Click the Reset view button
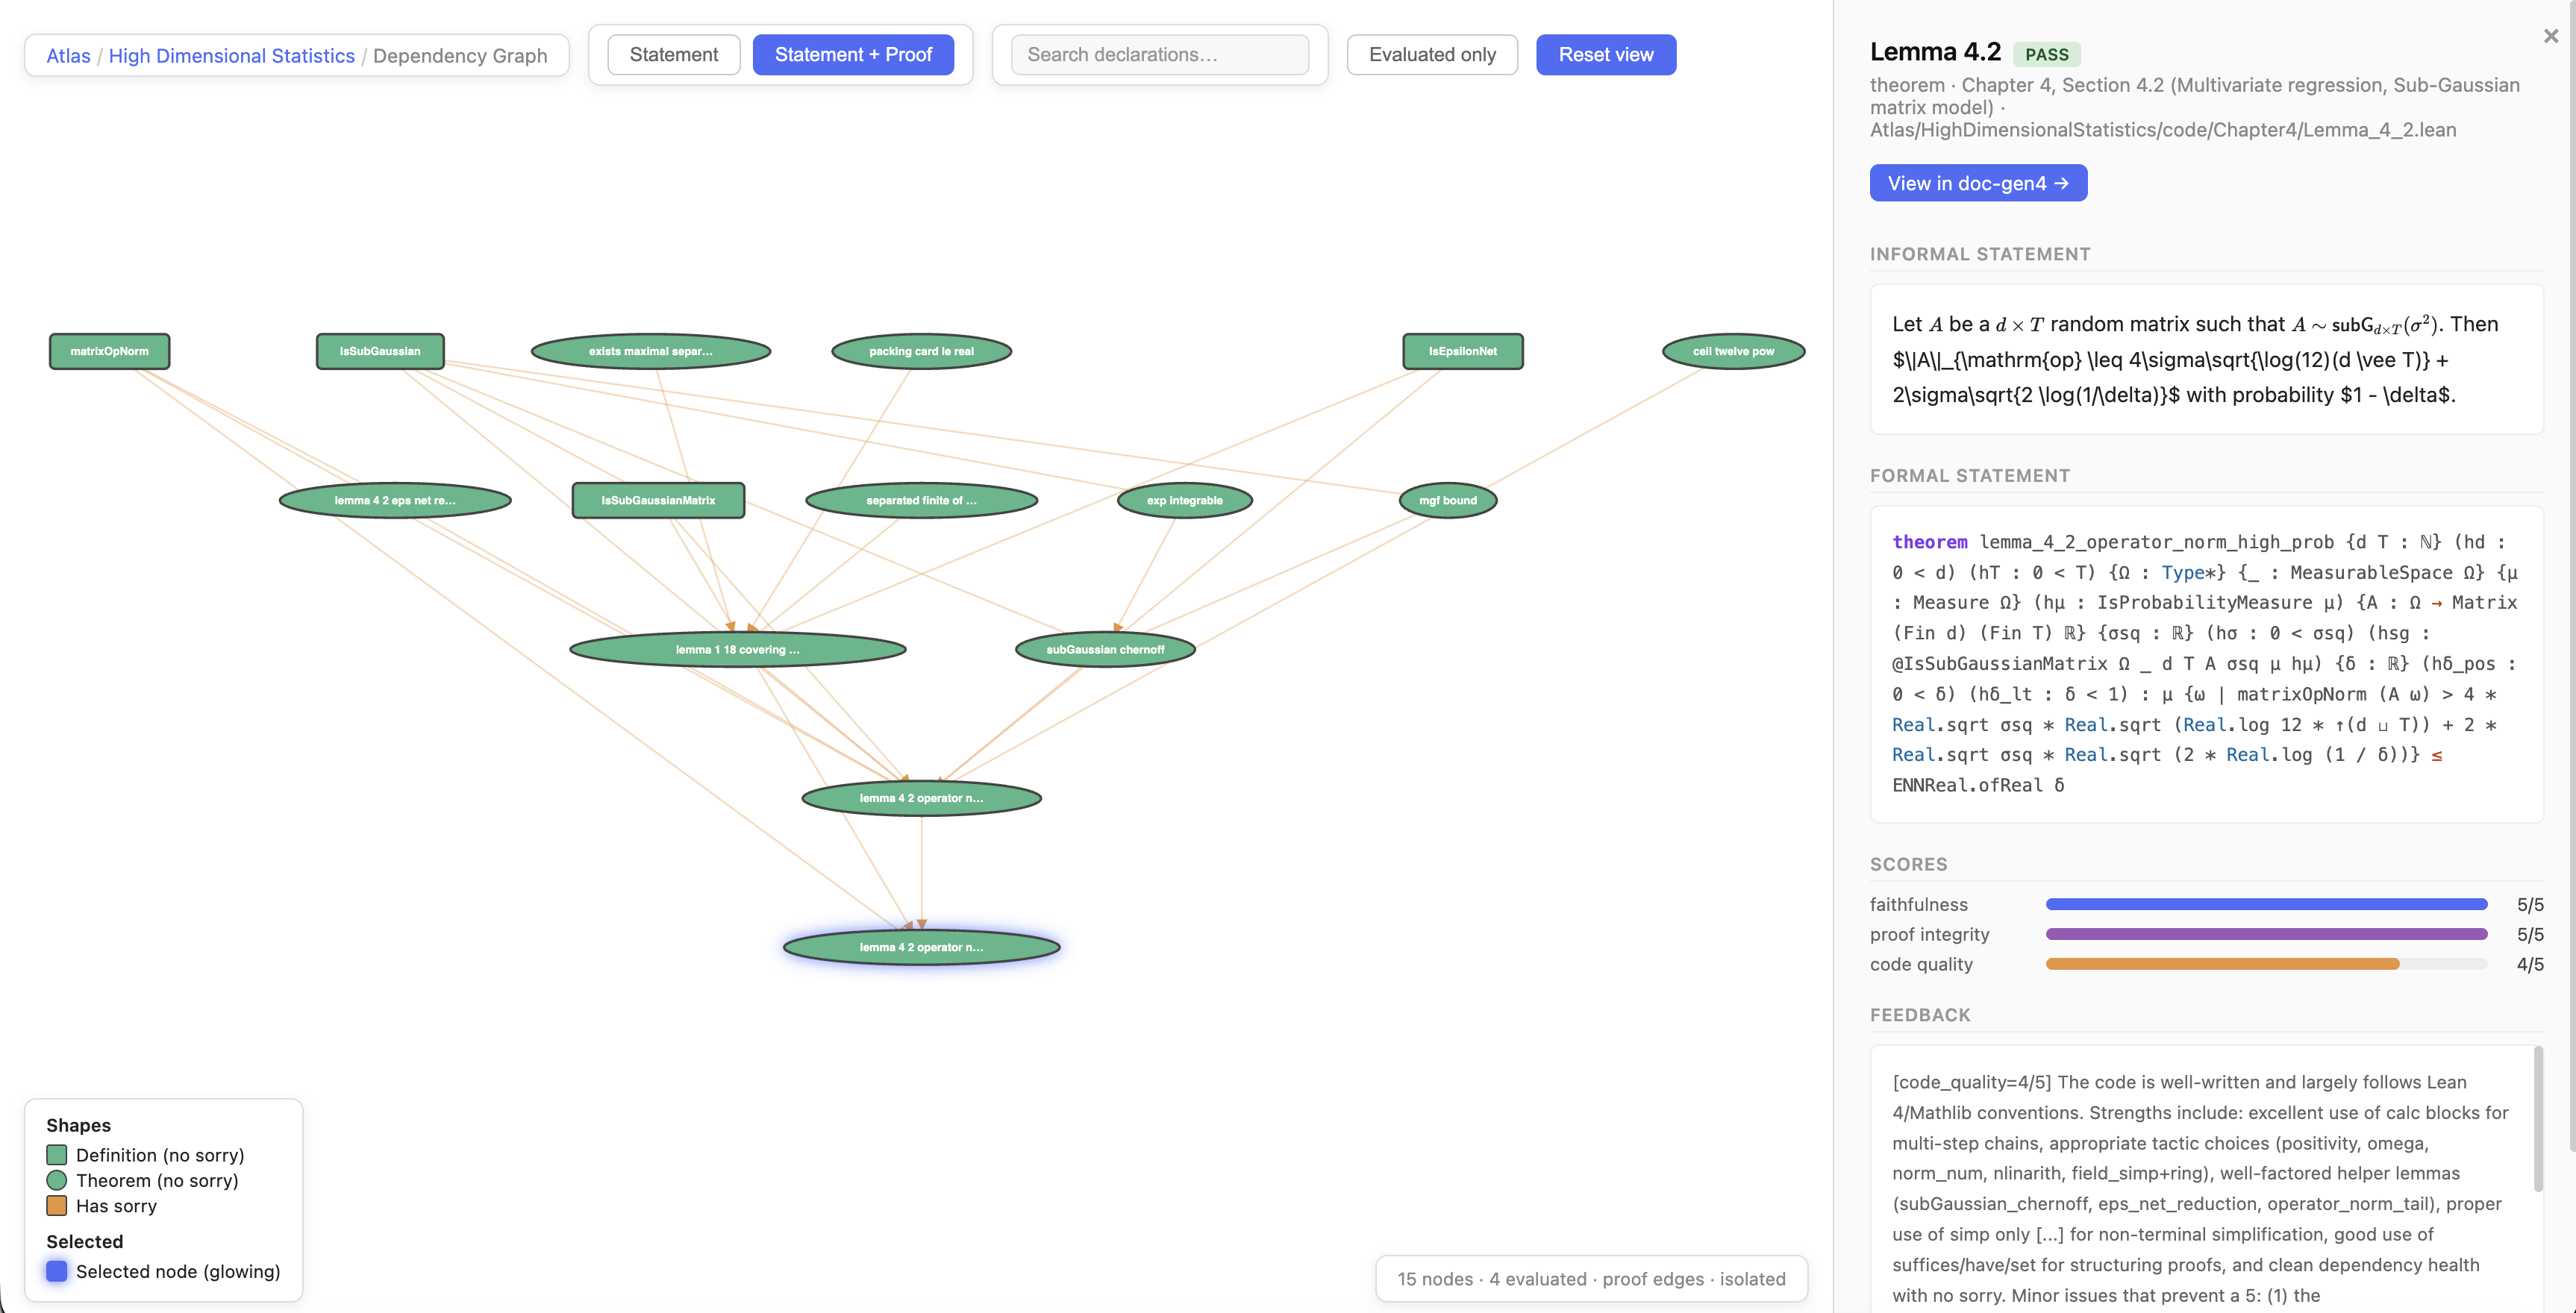This screenshot has height=1313, width=2576. 1606,55
